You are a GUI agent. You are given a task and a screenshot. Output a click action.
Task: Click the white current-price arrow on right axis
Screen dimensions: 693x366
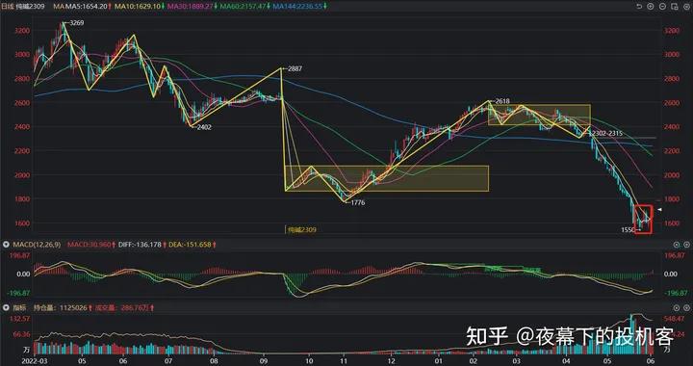(658, 210)
